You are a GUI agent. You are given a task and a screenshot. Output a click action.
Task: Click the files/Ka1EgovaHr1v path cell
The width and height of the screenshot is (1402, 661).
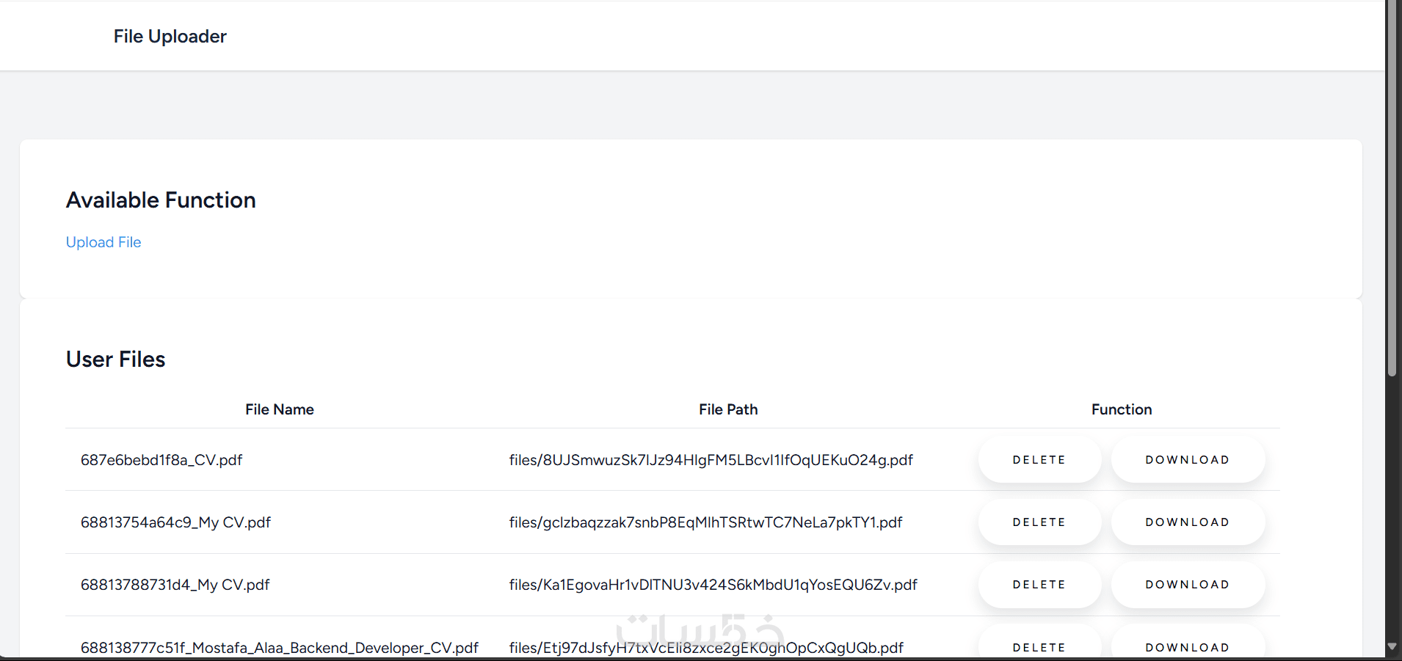point(713,585)
